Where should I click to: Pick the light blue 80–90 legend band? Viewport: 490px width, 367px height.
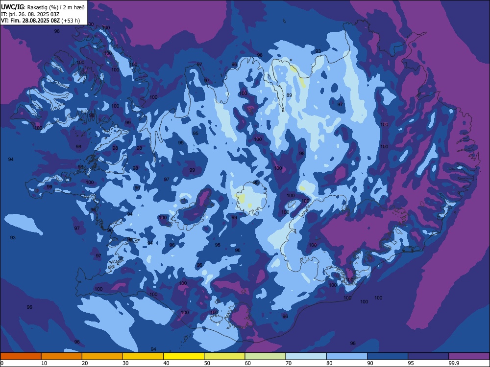click(347, 356)
